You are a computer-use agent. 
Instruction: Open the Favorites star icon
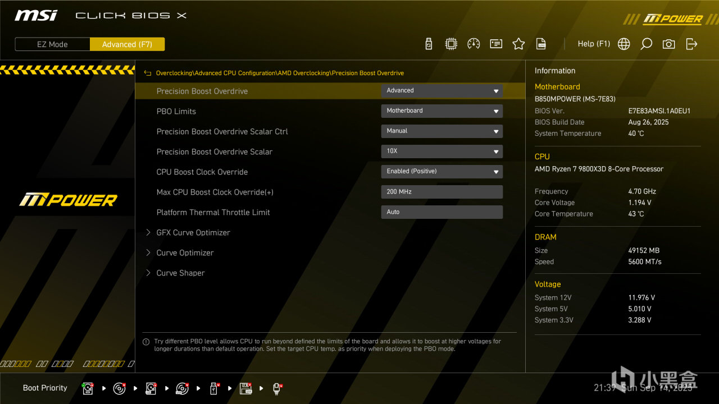(x=518, y=44)
